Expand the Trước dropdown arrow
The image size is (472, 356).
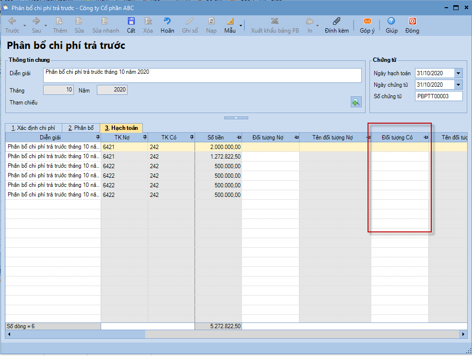25,25
